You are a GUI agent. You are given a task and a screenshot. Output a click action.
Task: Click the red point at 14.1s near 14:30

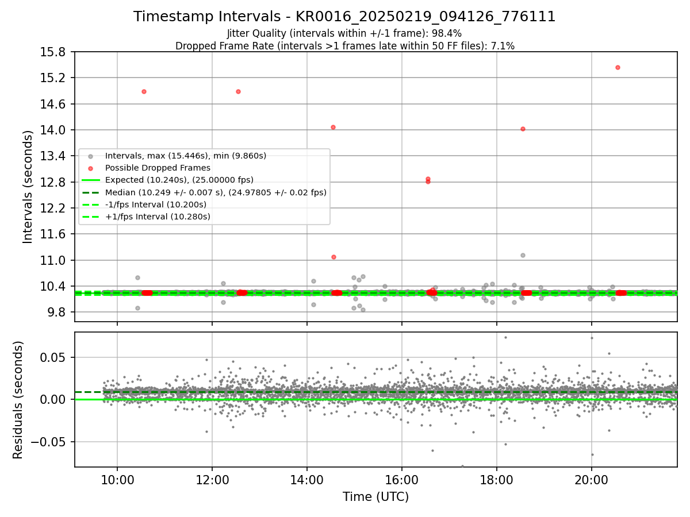click(333, 127)
